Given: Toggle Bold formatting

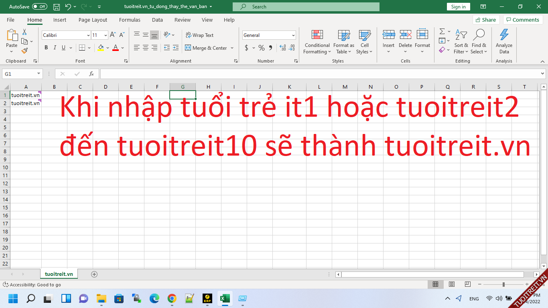Looking at the screenshot, I should pyautogui.click(x=46, y=48).
